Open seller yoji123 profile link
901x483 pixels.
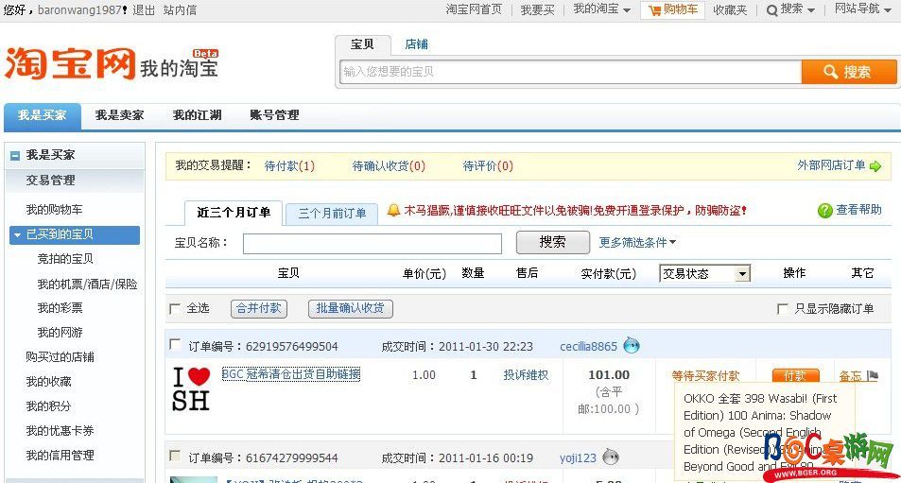click(578, 457)
